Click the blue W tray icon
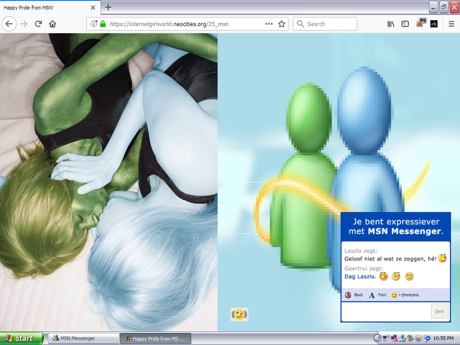This screenshot has width=460, height=345. 426,339
